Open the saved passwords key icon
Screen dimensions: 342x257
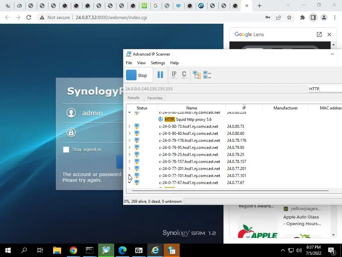[268, 17]
